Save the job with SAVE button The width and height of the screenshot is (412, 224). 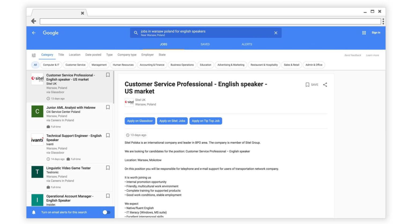312,85
